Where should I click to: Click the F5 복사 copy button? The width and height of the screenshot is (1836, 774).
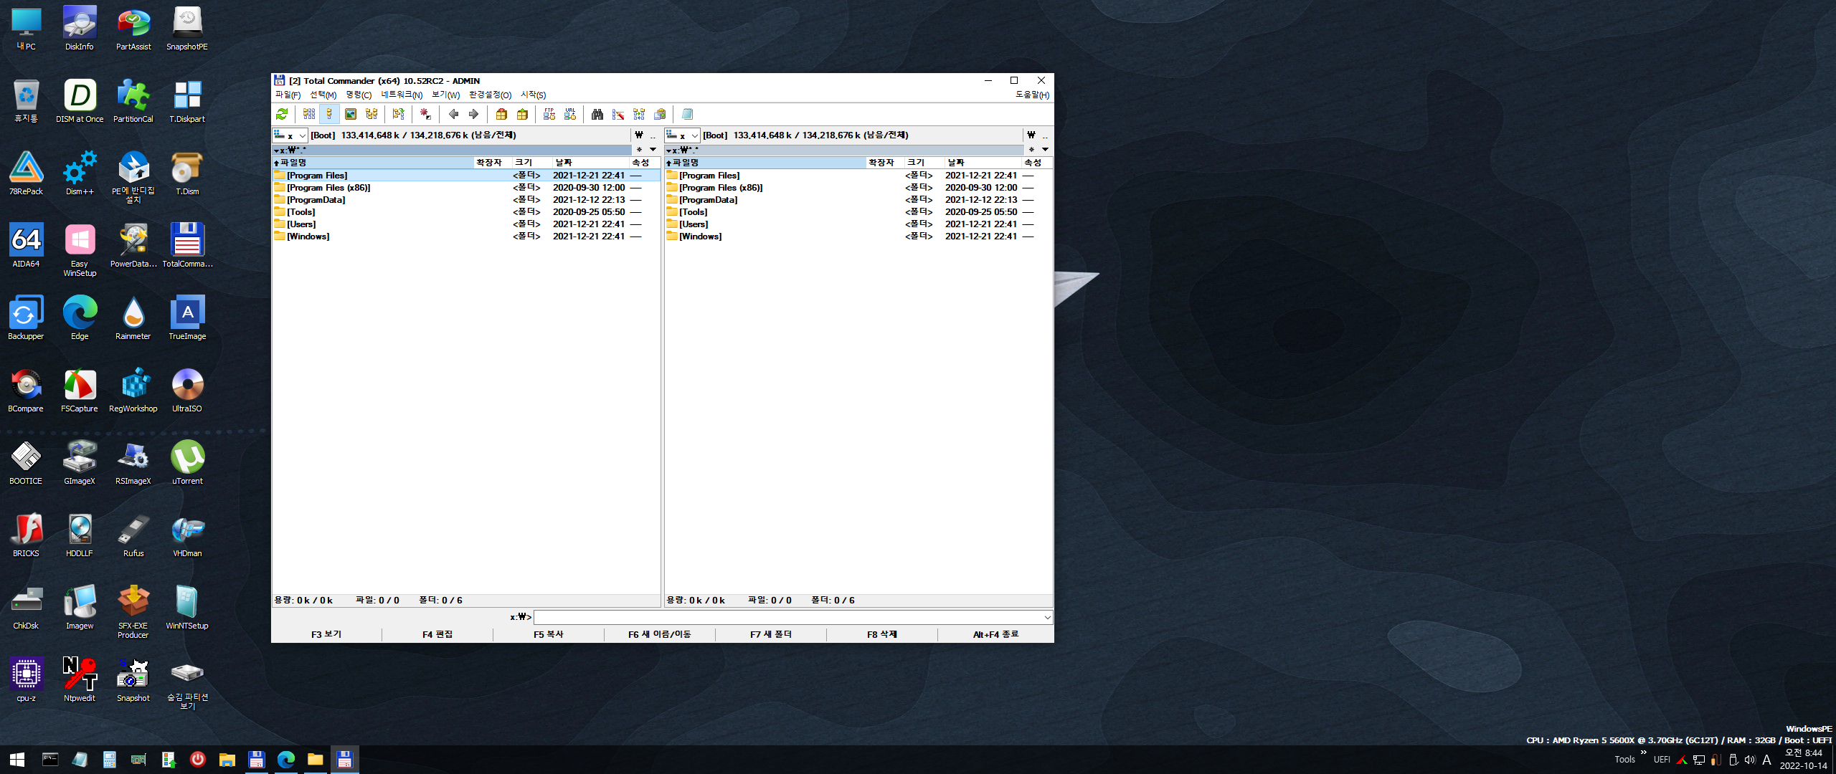click(x=549, y=634)
